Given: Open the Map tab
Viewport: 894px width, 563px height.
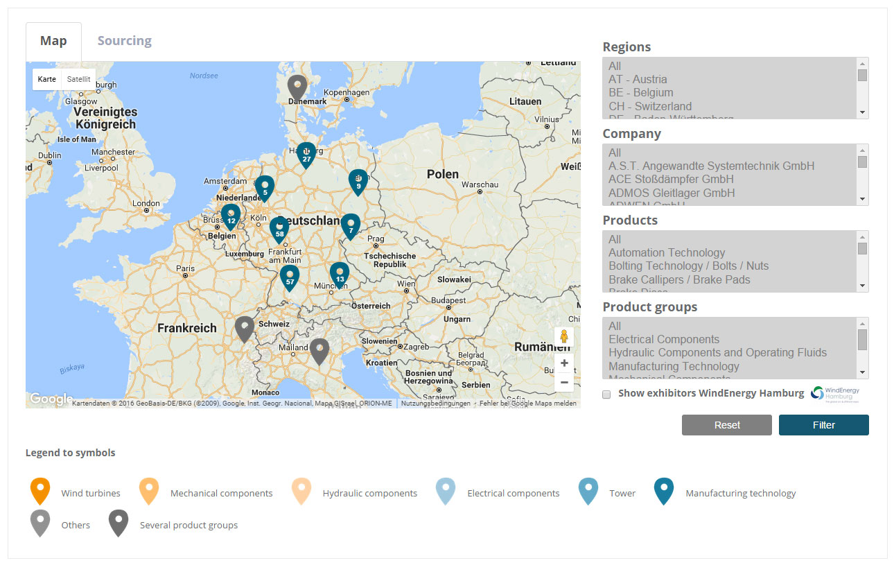Looking at the screenshot, I should 53,41.
